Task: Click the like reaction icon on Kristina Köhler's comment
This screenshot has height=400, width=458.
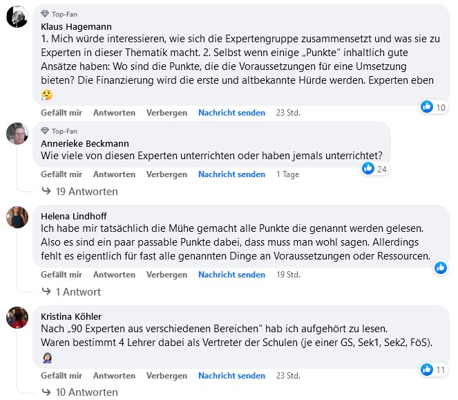Action: click(x=426, y=370)
